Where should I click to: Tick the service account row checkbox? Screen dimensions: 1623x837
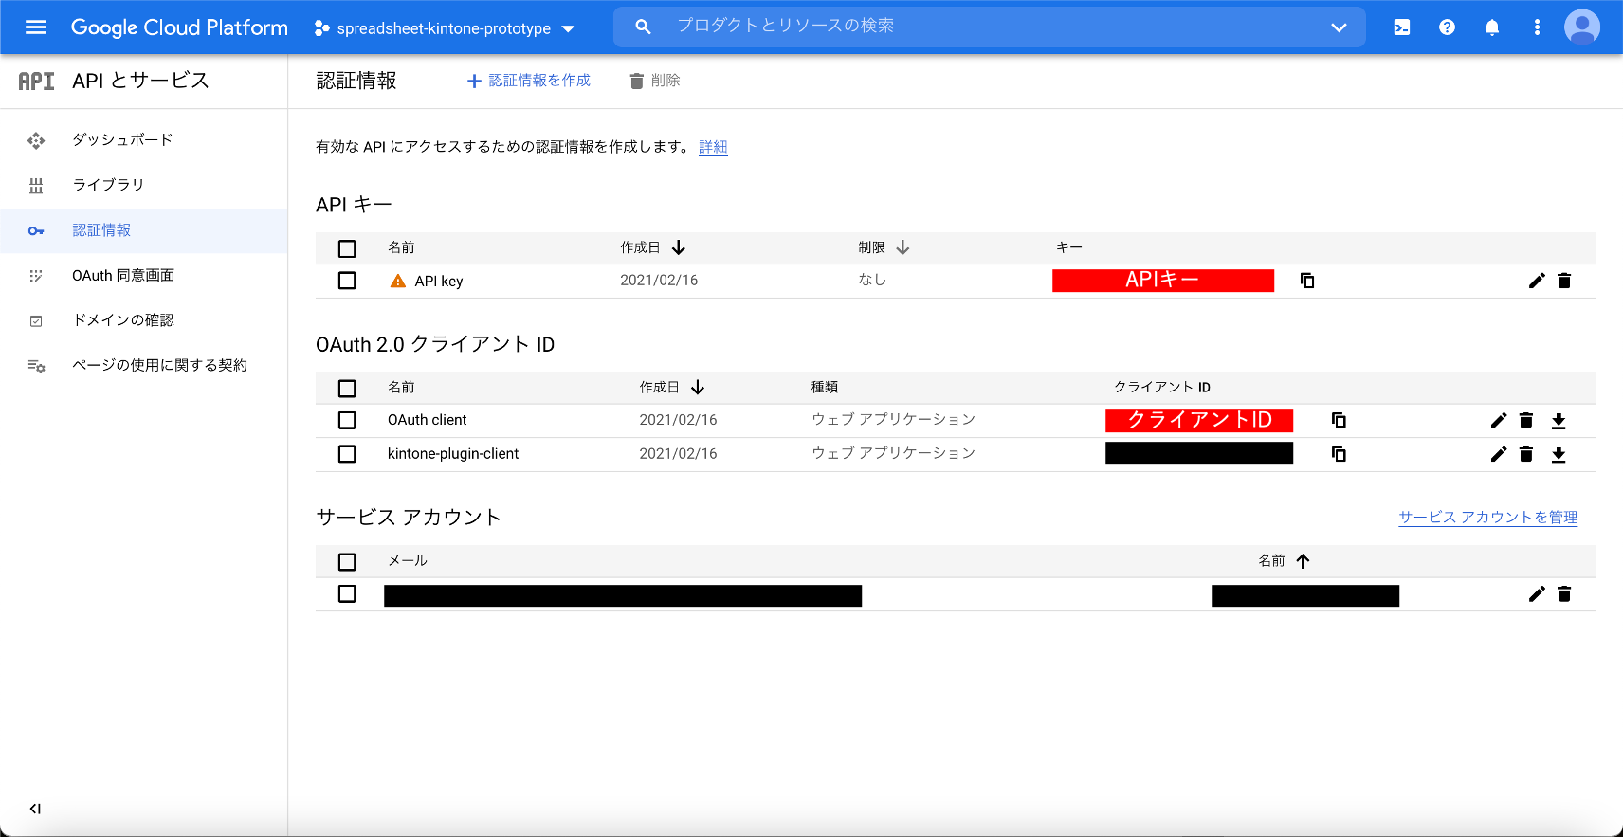(347, 593)
